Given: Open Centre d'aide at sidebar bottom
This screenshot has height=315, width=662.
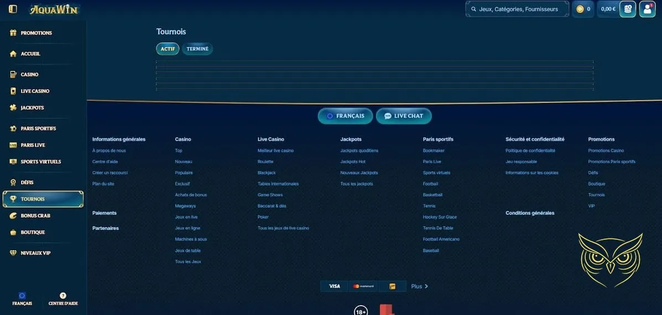Looking at the screenshot, I should [63, 299].
